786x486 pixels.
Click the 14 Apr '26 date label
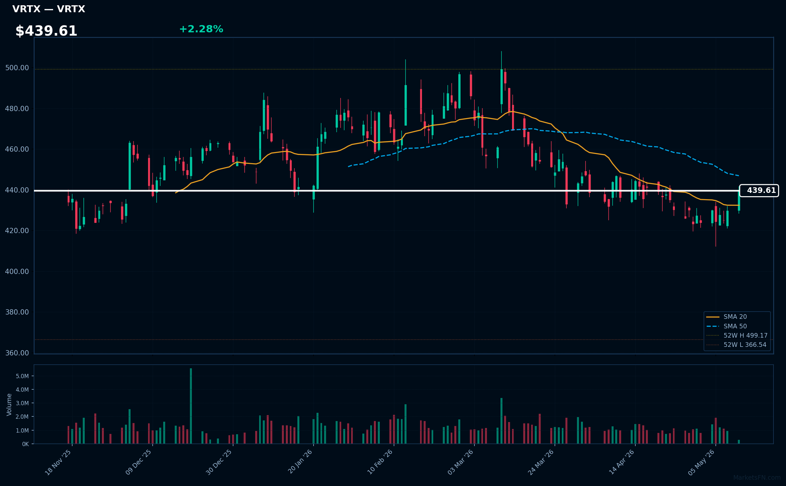click(621, 462)
